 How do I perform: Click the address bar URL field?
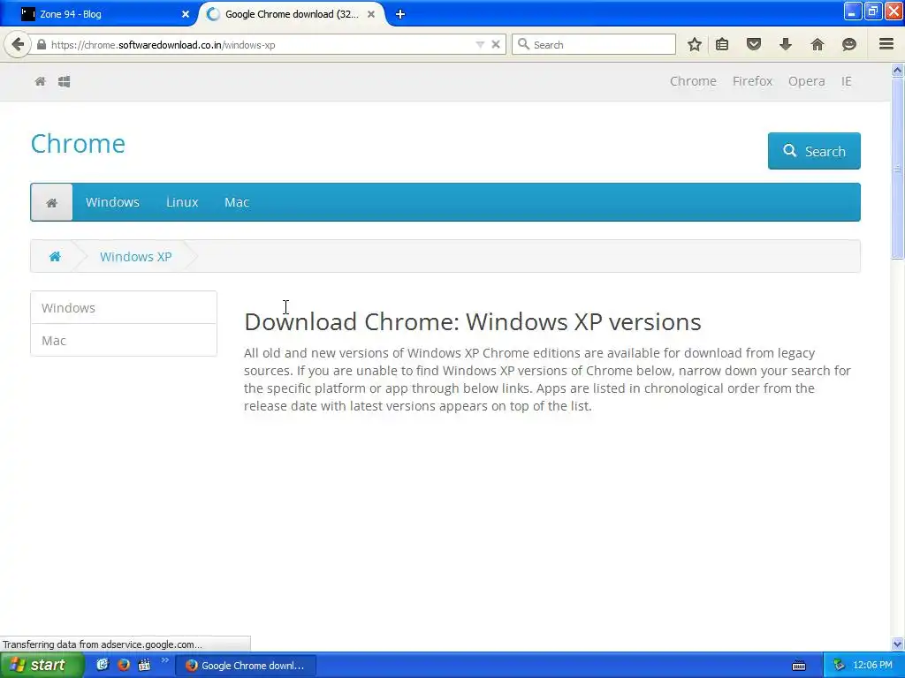[260, 44]
